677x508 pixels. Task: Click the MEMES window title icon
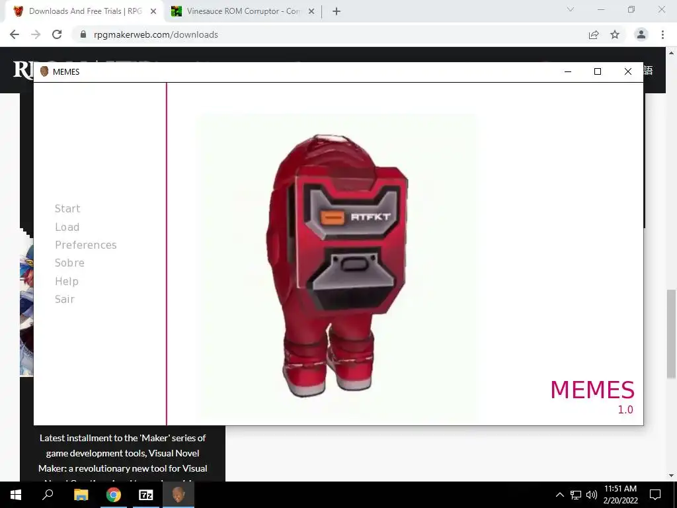(x=44, y=71)
